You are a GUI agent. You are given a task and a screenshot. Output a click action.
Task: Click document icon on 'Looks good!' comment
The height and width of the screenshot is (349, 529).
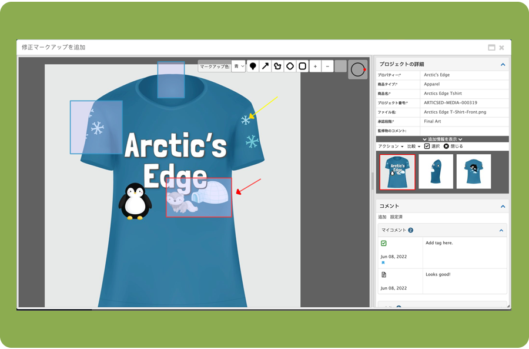383,274
